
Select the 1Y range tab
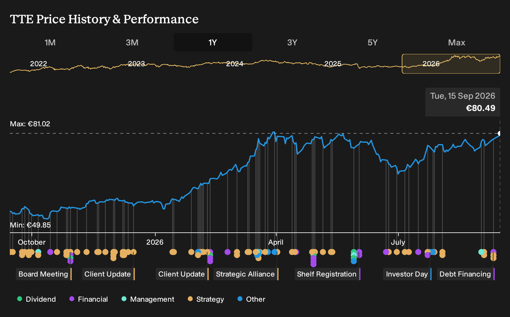pos(213,42)
